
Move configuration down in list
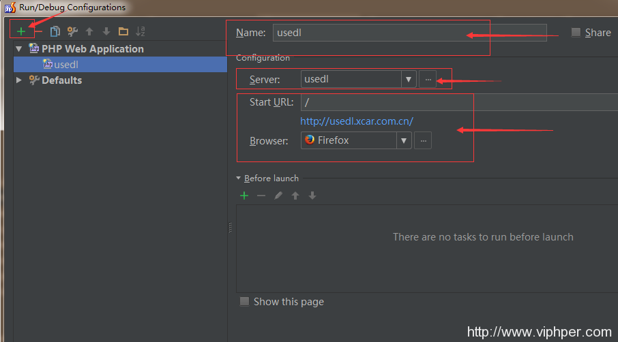[106, 31]
